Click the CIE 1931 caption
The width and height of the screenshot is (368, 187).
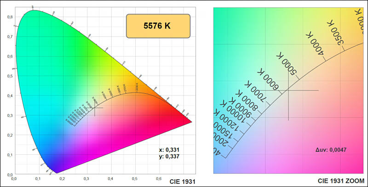click(x=182, y=181)
